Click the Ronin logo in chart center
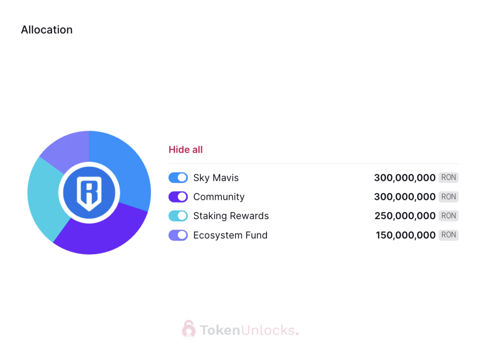The height and width of the screenshot is (353, 502). point(89,192)
